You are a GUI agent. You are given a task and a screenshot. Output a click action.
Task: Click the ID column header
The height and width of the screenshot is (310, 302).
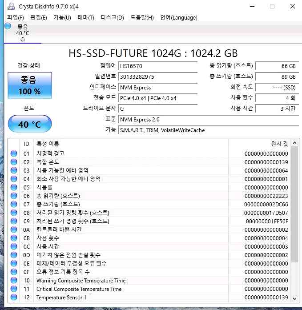[x=27, y=144]
